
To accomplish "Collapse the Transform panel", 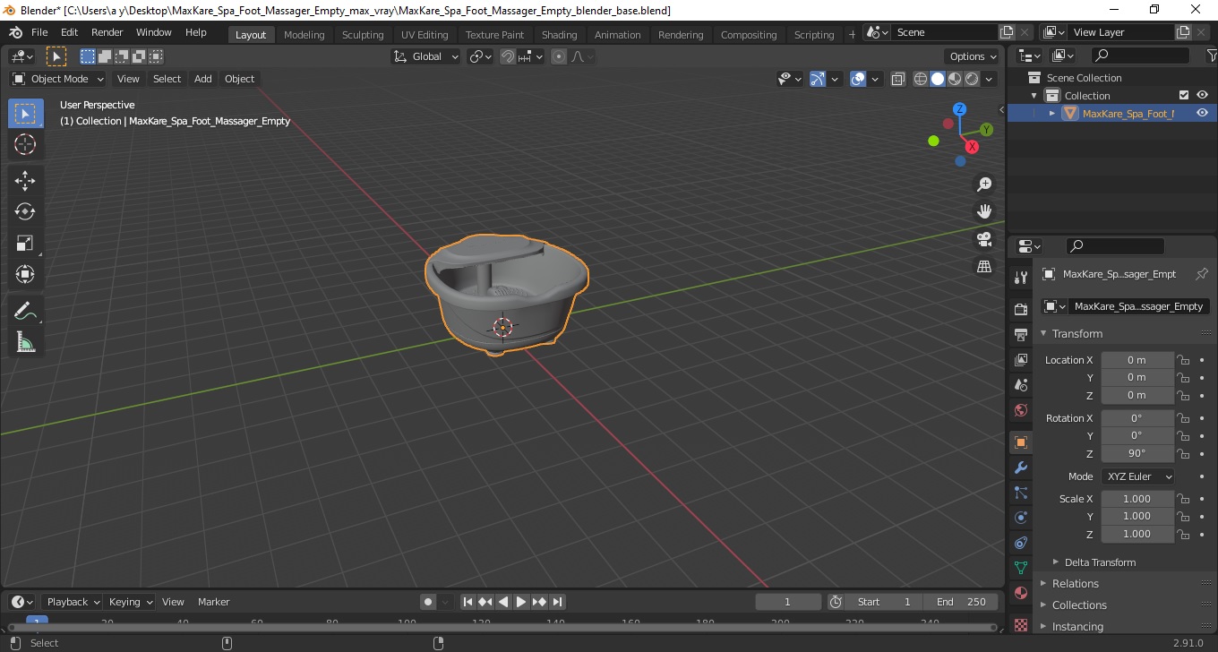I will tap(1077, 333).
